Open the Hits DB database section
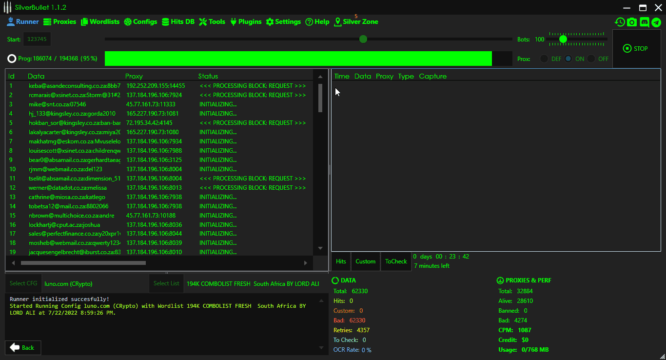The width and height of the screenshot is (666, 360). pos(178,22)
